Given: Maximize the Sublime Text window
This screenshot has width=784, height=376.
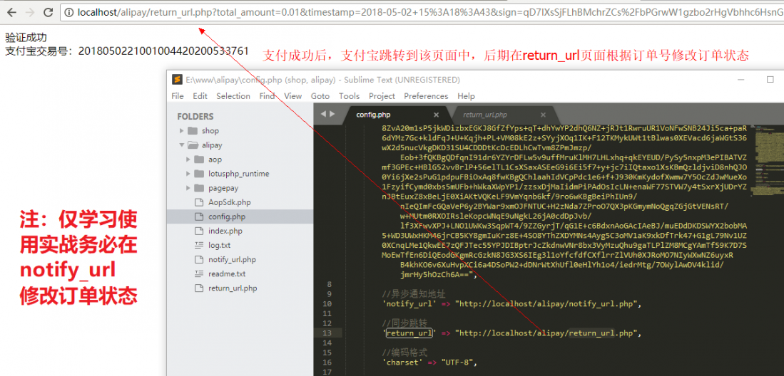Looking at the screenshot, I should [x=770, y=79].
